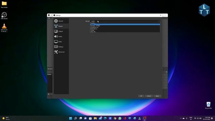Show hidden system tray icons
Viewport: 215px width, 121px height.
[x=181, y=118]
